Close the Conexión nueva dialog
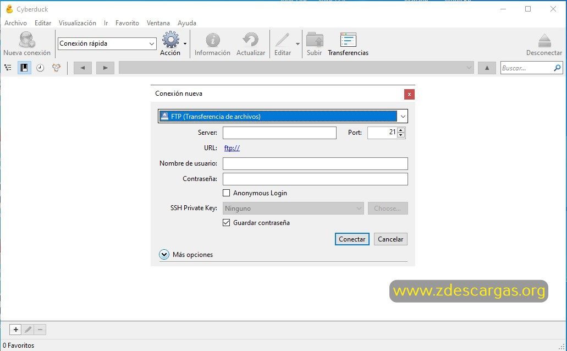 pos(409,94)
